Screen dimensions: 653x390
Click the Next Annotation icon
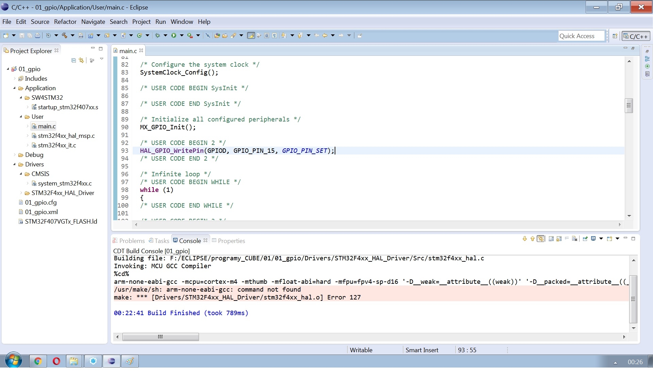click(x=284, y=35)
